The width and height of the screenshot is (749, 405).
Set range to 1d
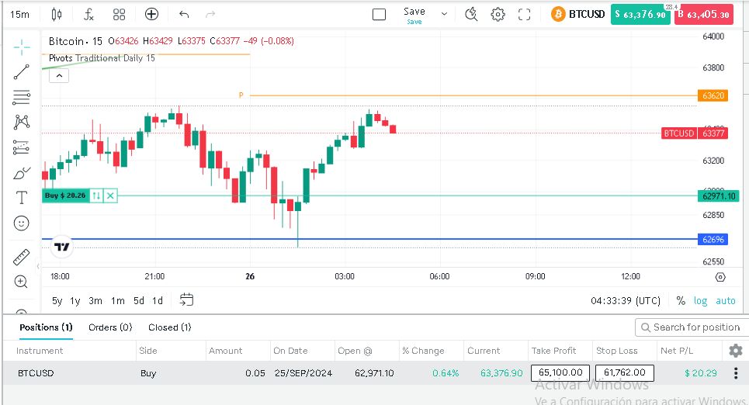pos(158,301)
